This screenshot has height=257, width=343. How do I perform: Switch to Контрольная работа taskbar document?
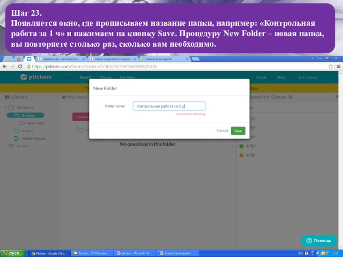tap(178, 253)
